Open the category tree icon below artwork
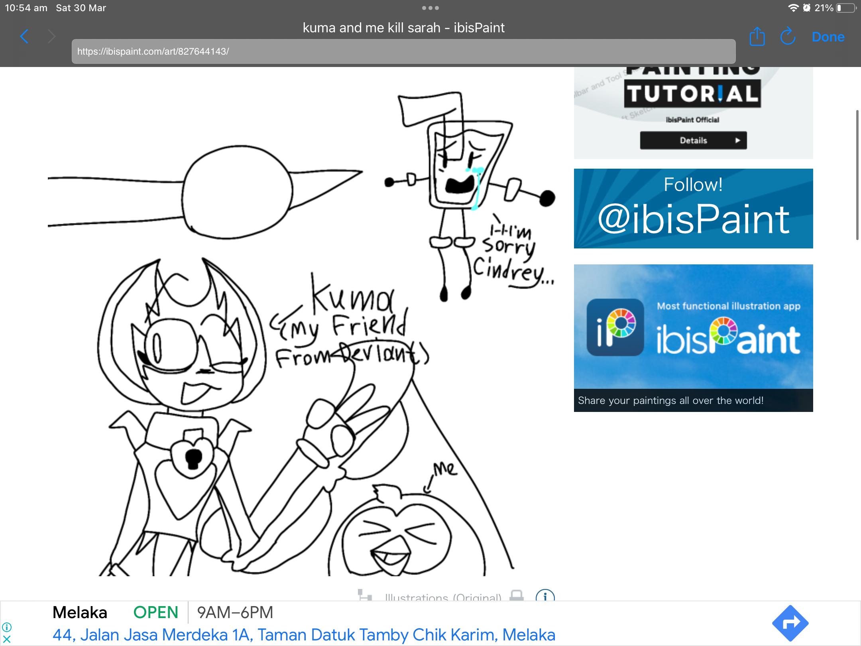Screen dimensions: 861x646 [x=365, y=595]
